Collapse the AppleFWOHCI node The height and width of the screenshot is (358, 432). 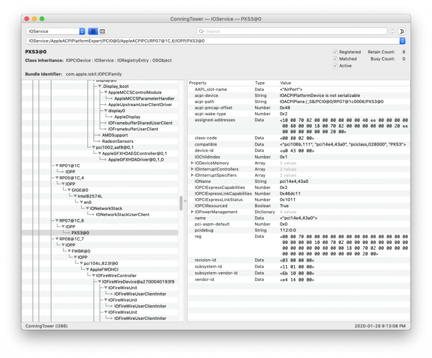(87, 270)
